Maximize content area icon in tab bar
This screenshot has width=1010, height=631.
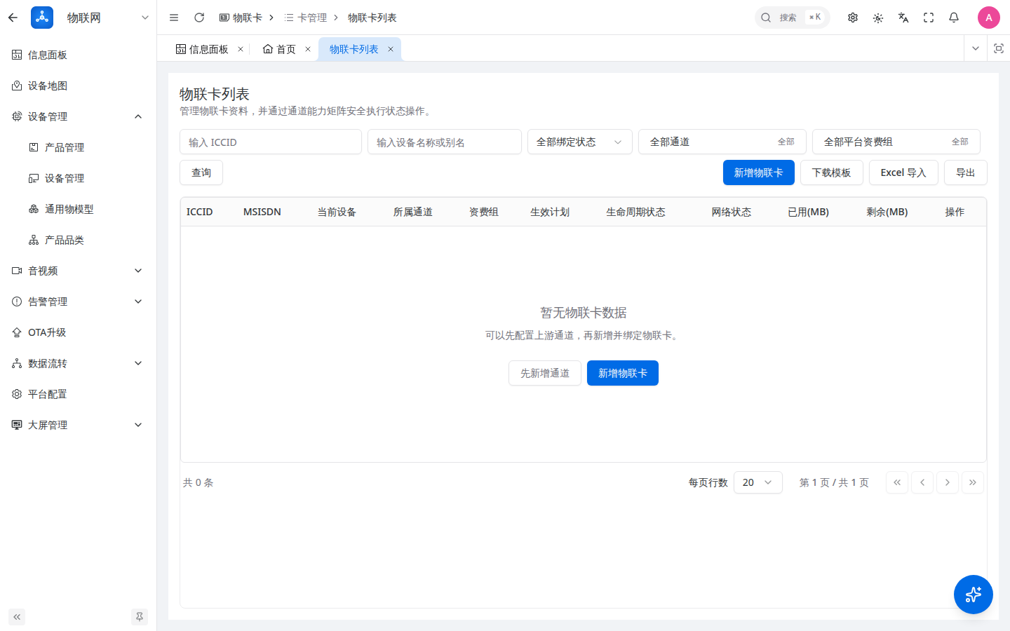(999, 48)
